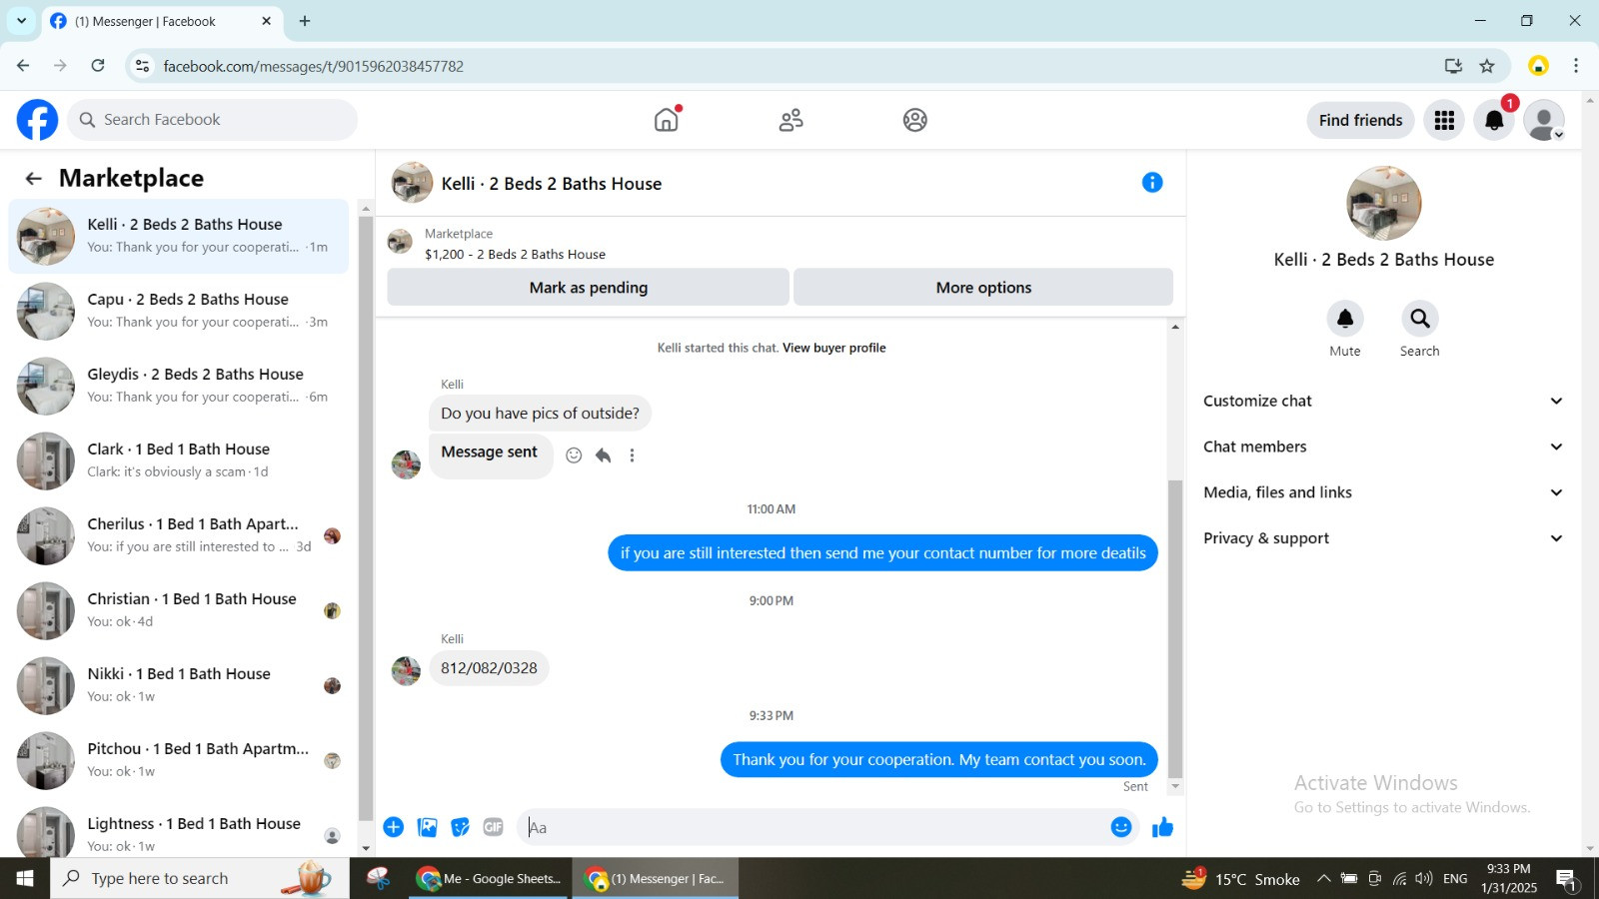Screen dimensions: 1599x899
Task: Send a thumbs-up like
Action: click(x=1162, y=827)
